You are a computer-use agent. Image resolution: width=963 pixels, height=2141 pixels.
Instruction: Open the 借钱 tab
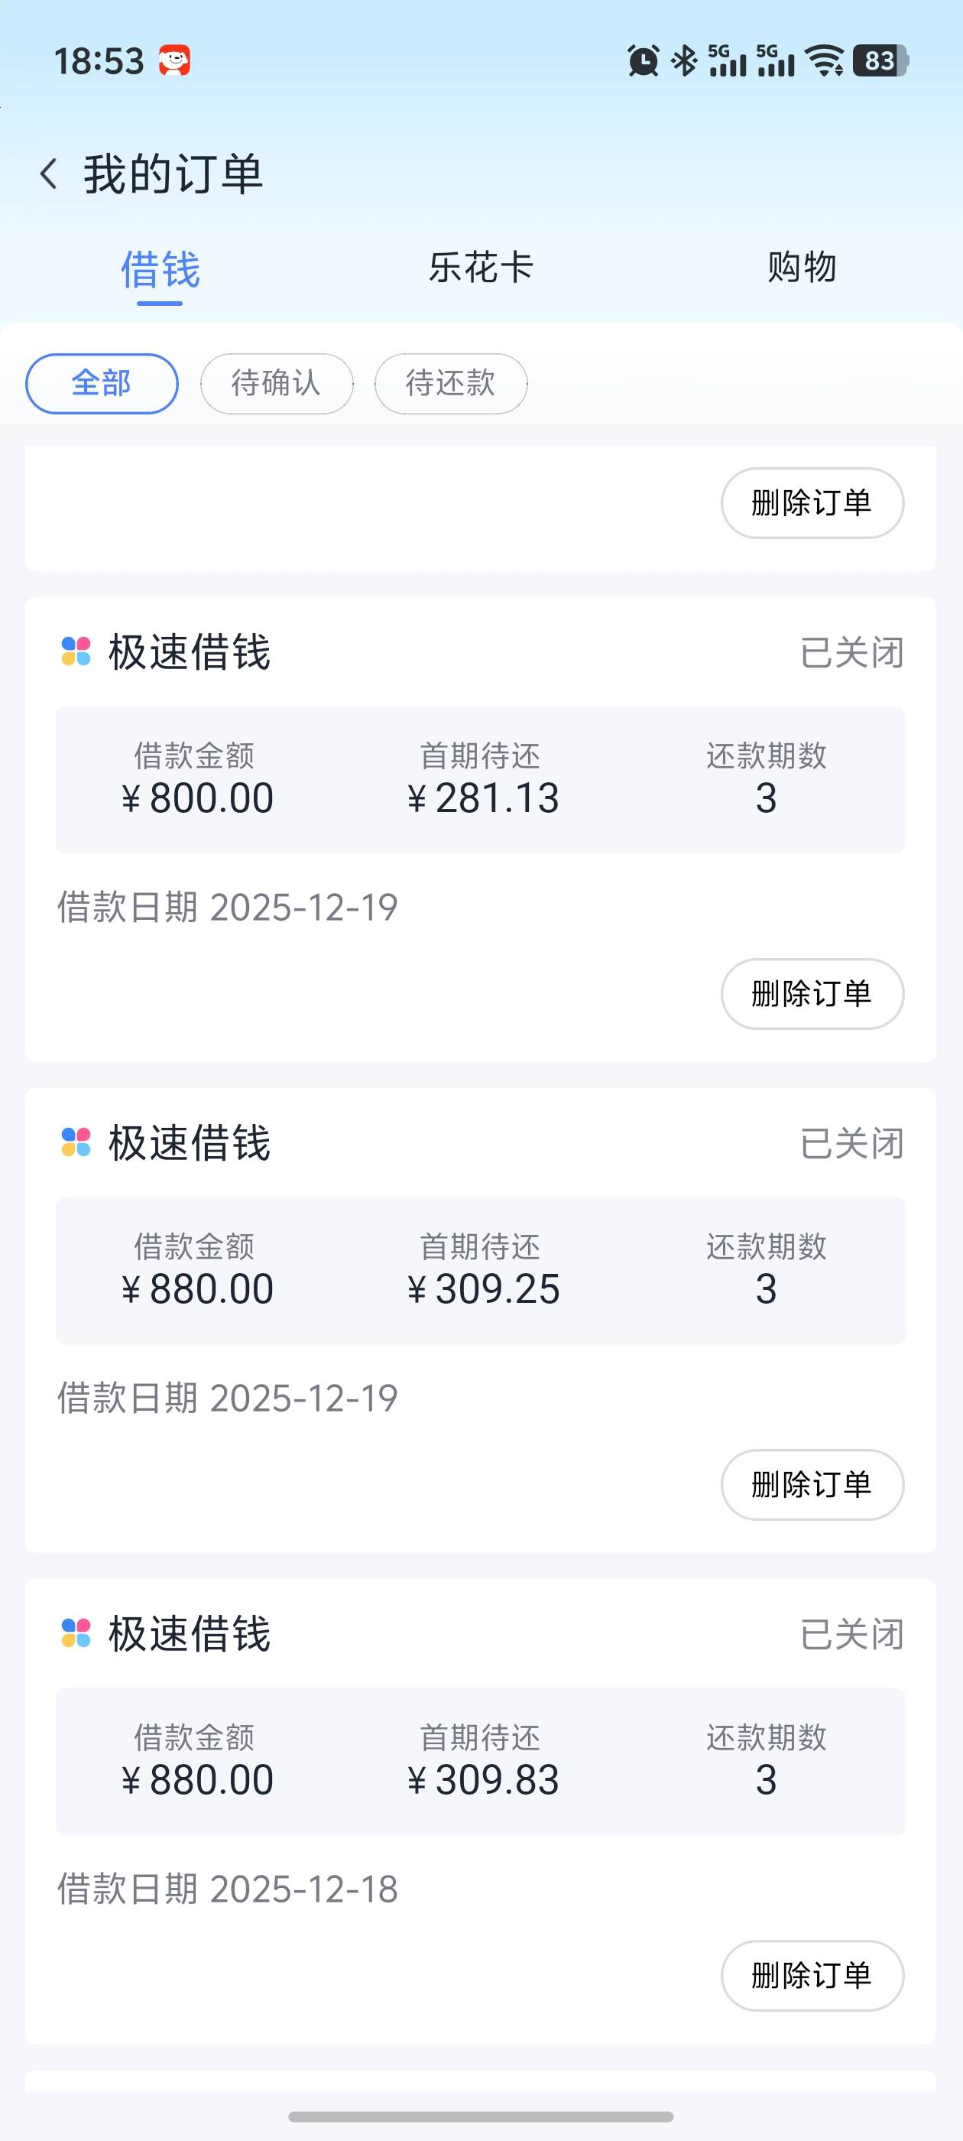click(x=160, y=269)
